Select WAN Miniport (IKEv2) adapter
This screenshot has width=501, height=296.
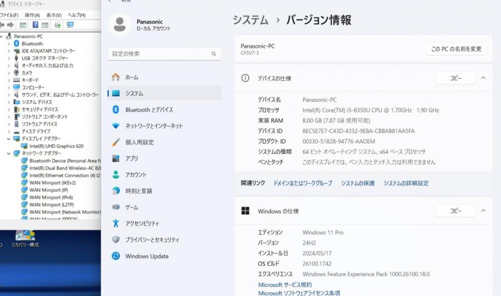pyautogui.click(x=53, y=183)
